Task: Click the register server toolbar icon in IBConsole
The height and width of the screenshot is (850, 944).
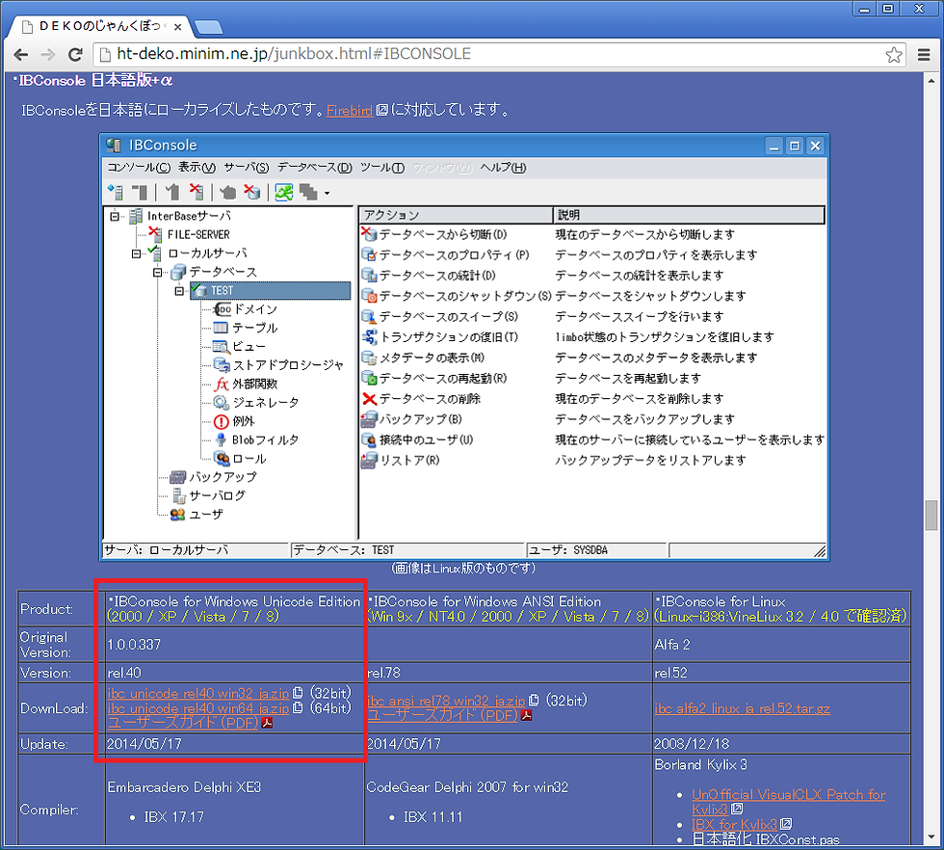Action: pyautogui.click(x=115, y=192)
